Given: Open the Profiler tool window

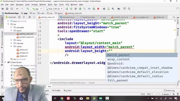Looking at the screenshot, I should (56, 90).
